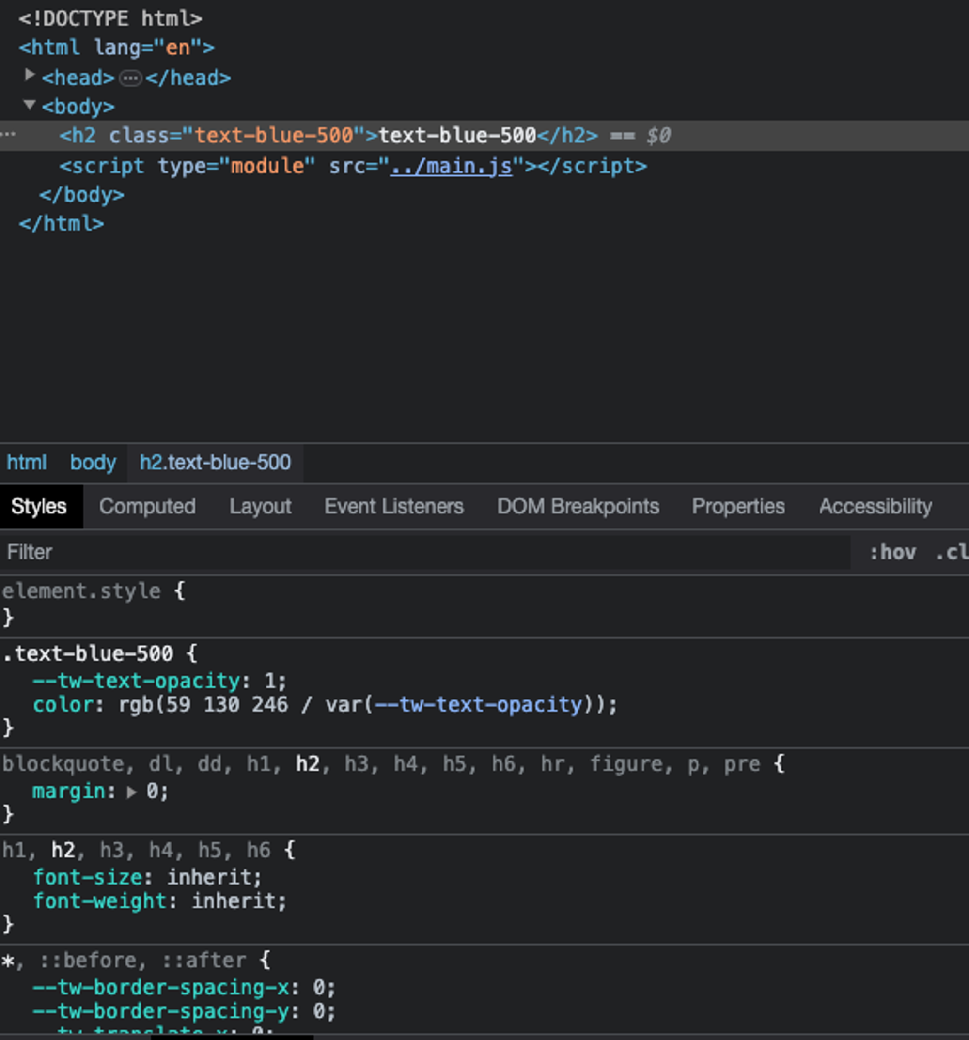Image resolution: width=969 pixels, height=1040 pixels.
Task: Edit the margin property name
Action: (x=69, y=791)
